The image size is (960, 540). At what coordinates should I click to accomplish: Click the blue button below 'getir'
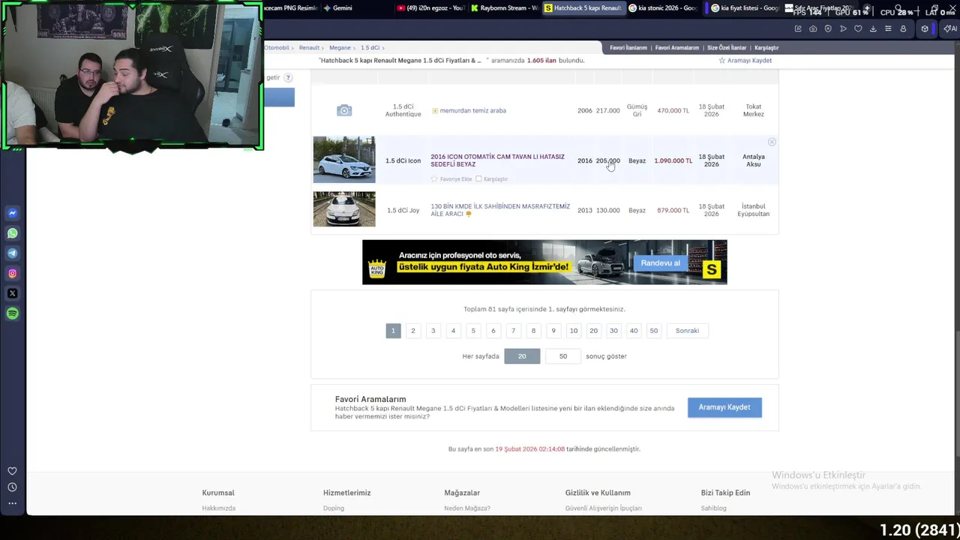coord(279,97)
